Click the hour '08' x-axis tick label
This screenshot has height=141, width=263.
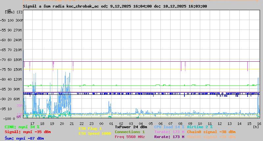pos(180,124)
